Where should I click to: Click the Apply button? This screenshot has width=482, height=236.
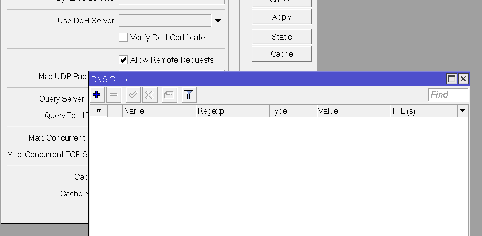[x=281, y=17]
